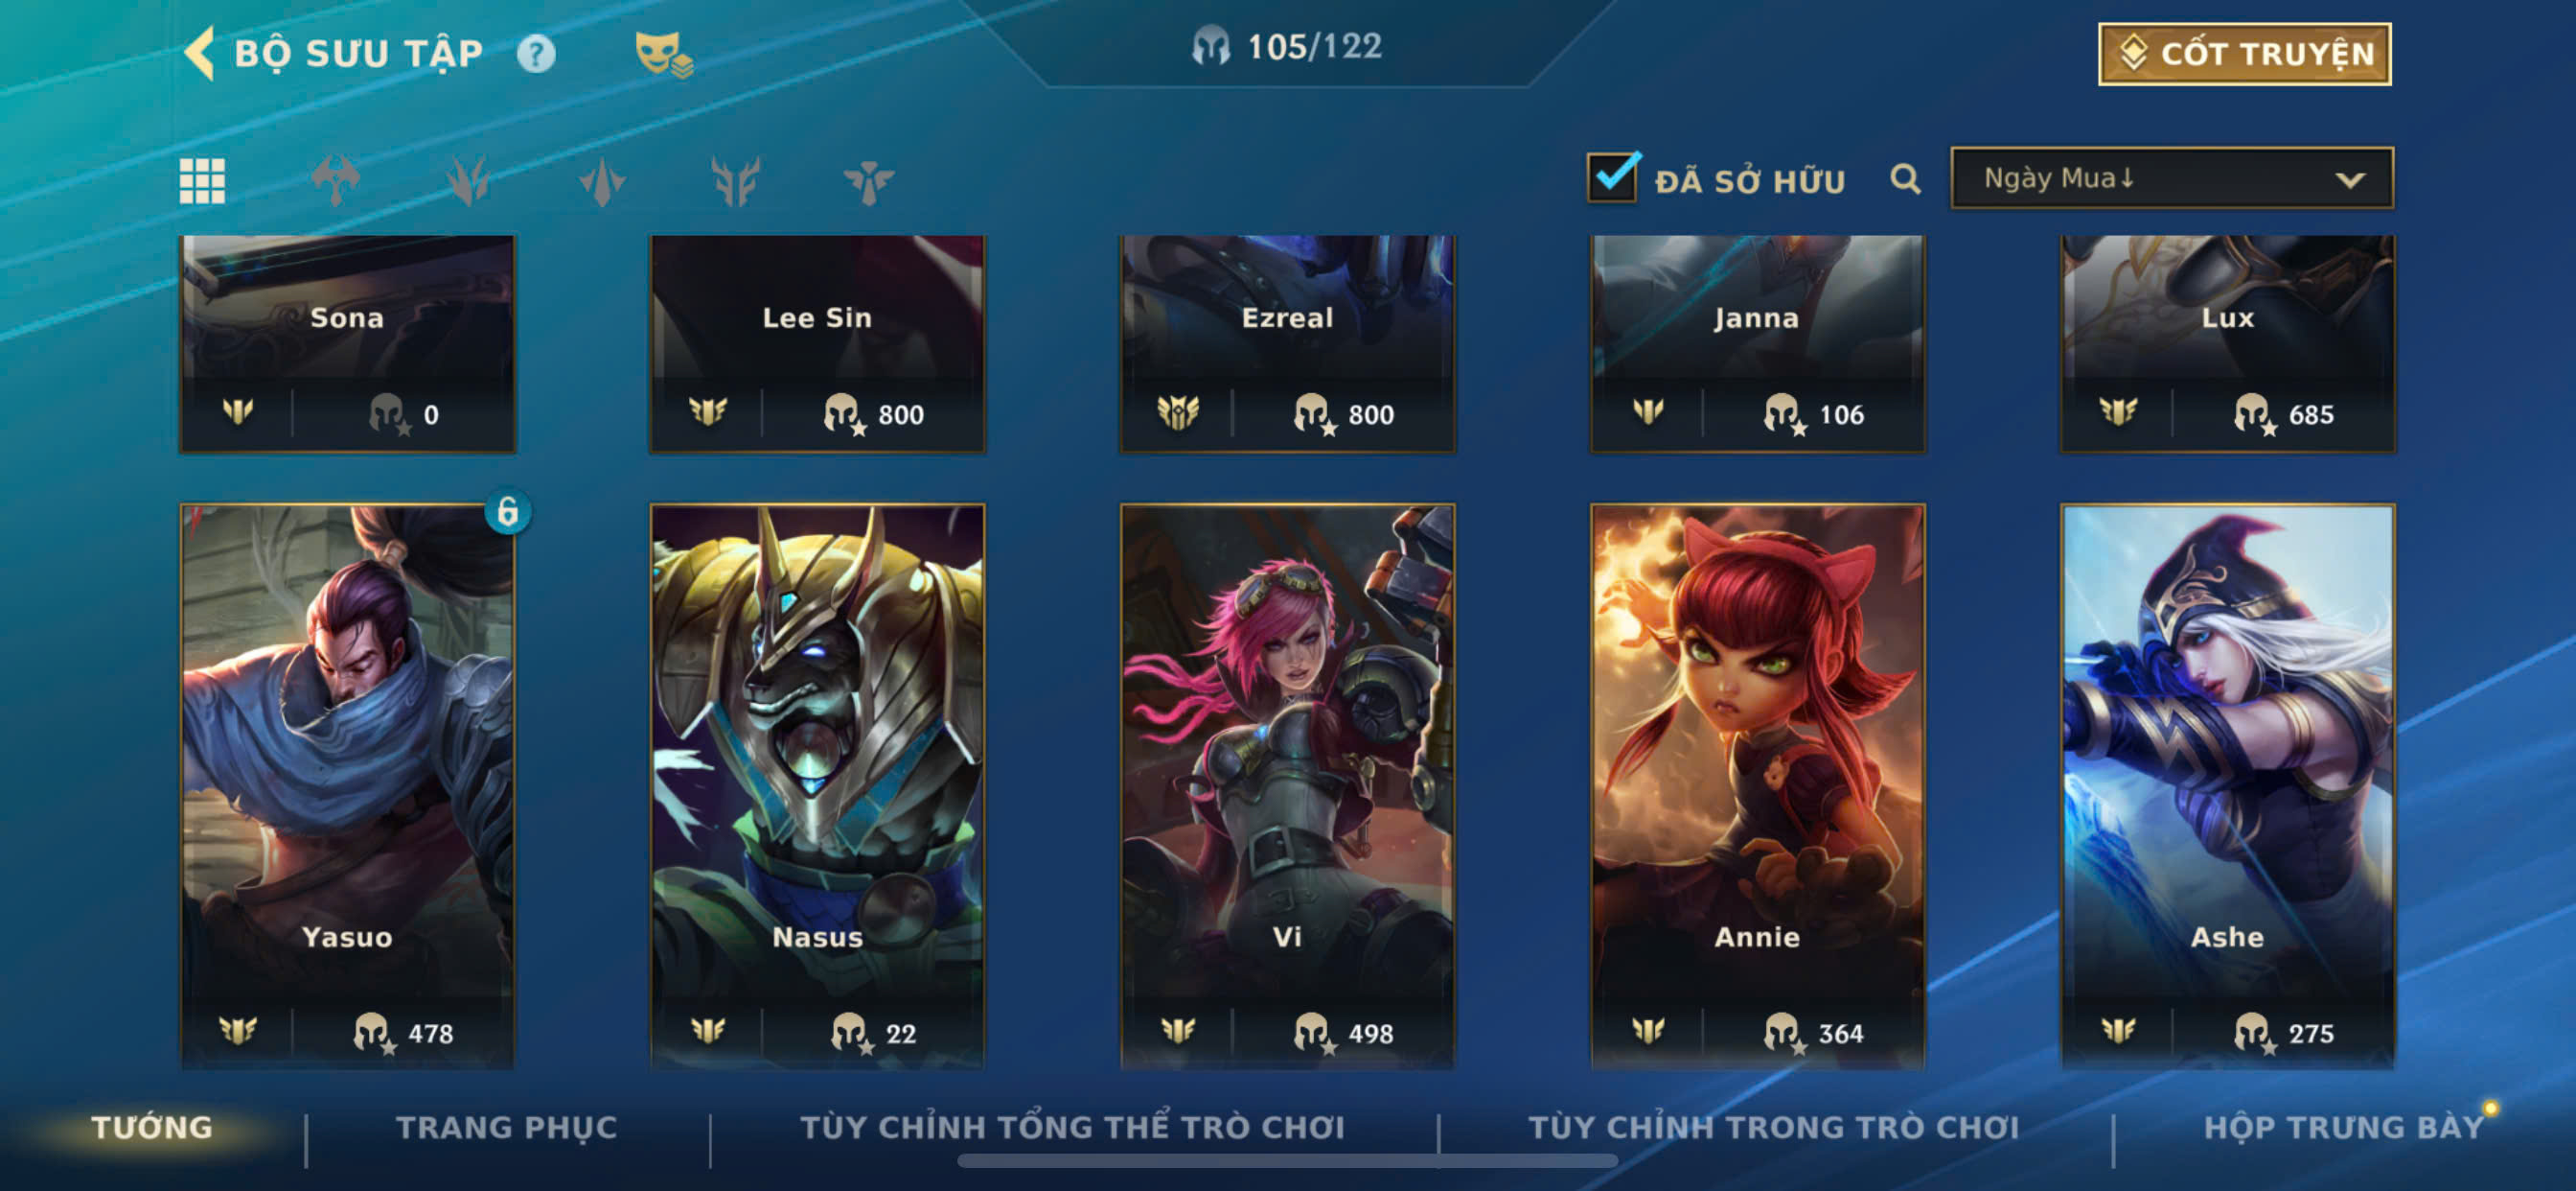This screenshot has width=2576, height=1191.
Task: Go back using the Bộ Sưu Tập arrow
Action: [200, 53]
